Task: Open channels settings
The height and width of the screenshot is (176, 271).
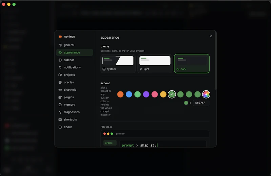Action: pyautogui.click(x=75, y=90)
